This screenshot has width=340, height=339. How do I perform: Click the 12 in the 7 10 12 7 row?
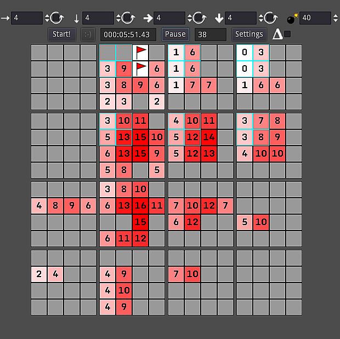209,206
